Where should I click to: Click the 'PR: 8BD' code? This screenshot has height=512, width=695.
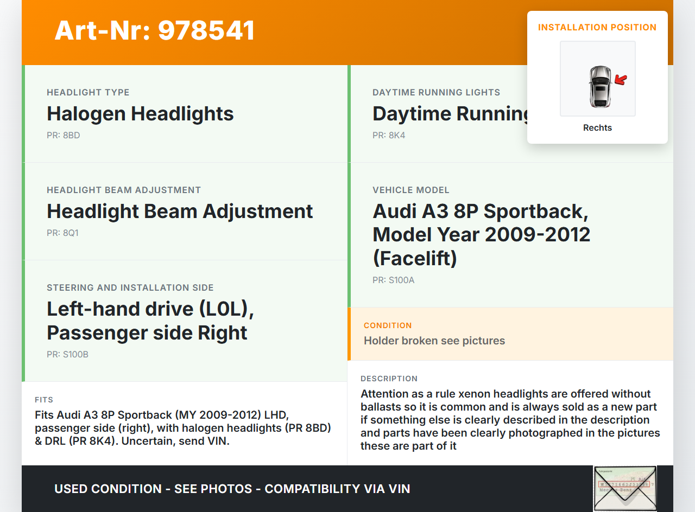click(64, 135)
